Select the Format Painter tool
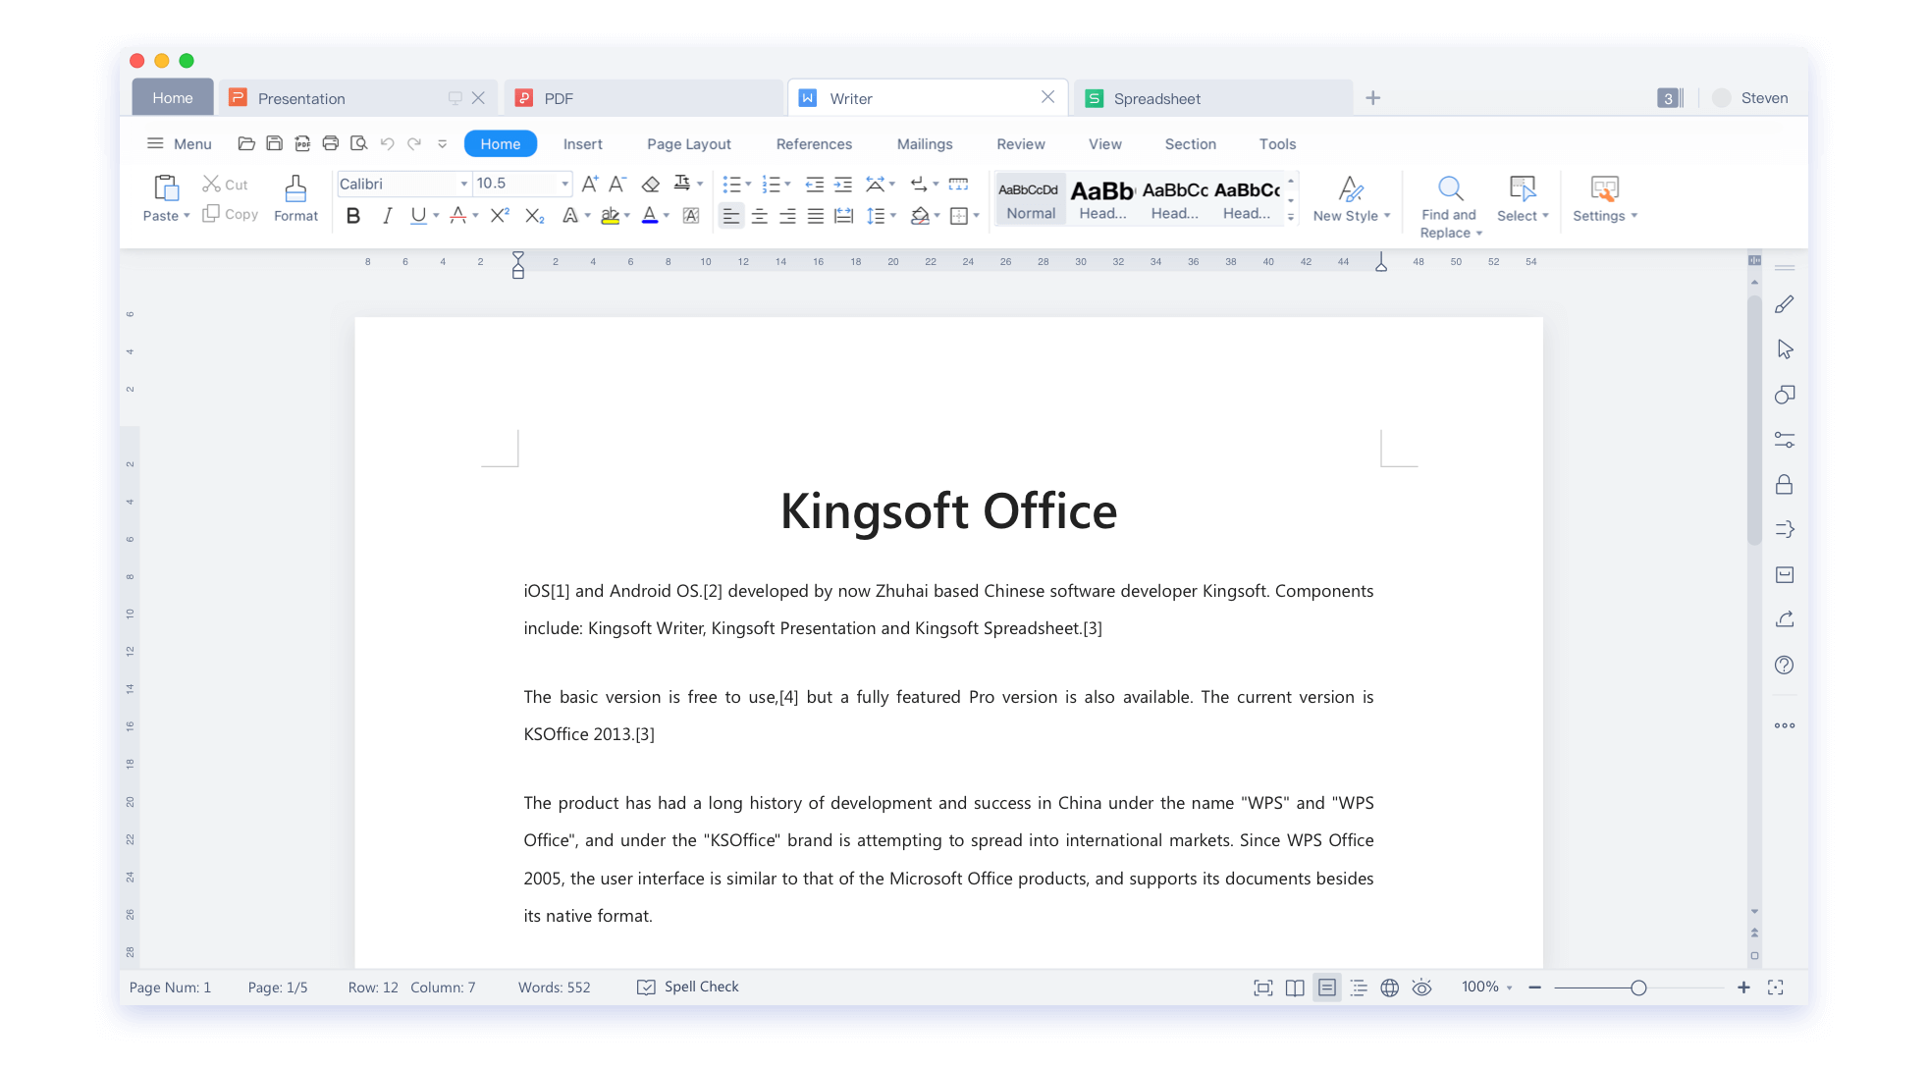 pyautogui.click(x=295, y=196)
